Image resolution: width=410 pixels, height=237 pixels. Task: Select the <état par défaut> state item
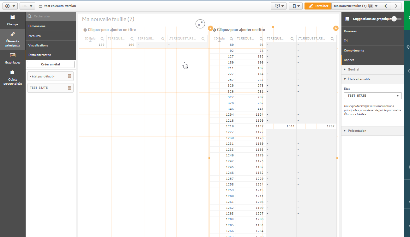point(51,76)
